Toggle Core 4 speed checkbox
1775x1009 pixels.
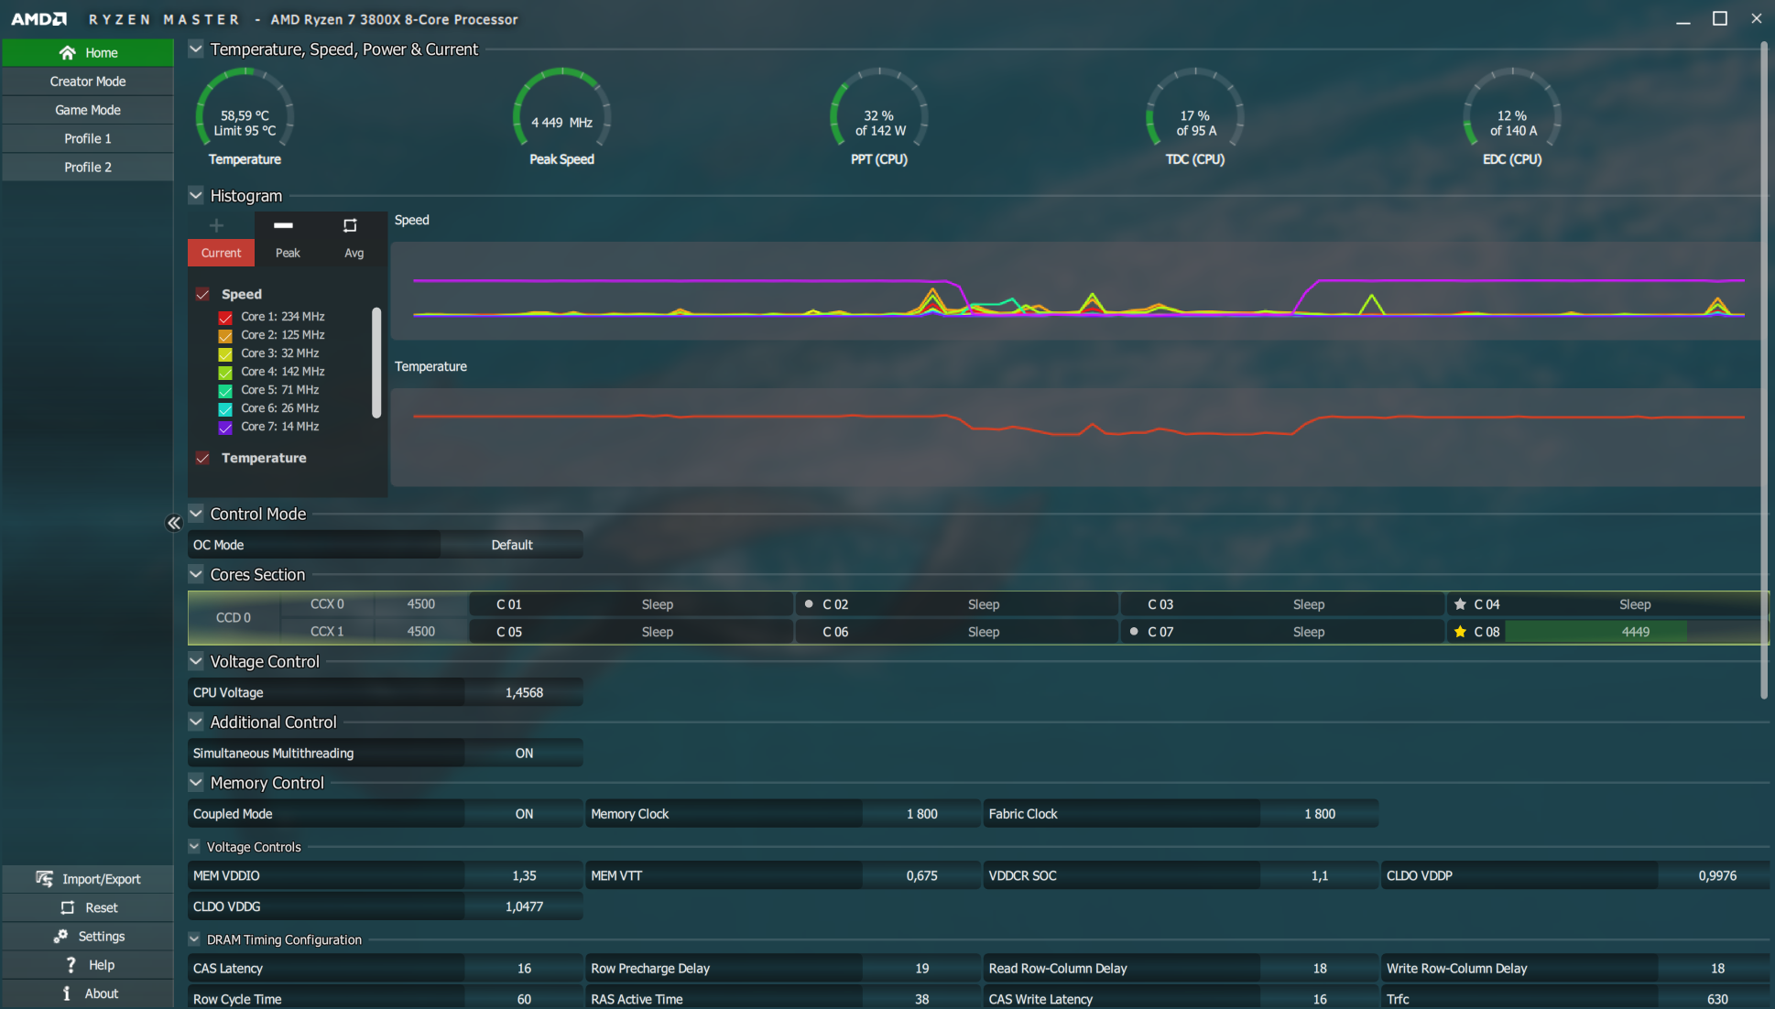click(225, 372)
